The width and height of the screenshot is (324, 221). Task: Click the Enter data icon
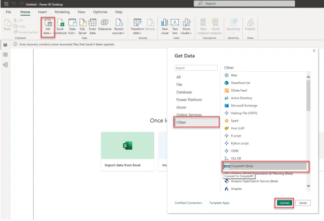[x=92, y=27]
